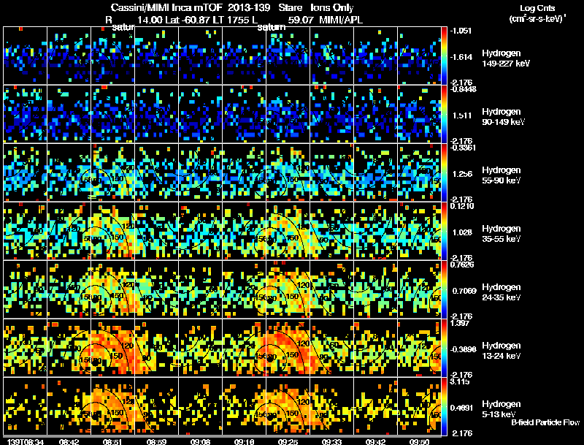Click the 09:16 time axis label
Screen dimensions: 584x445
click(x=244, y=441)
